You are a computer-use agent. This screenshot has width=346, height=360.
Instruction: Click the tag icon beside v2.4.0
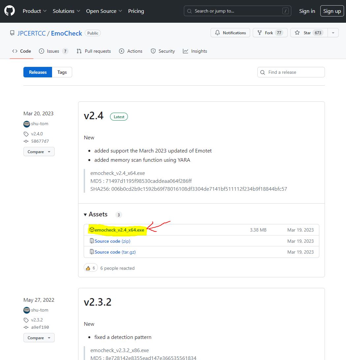pos(26,134)
